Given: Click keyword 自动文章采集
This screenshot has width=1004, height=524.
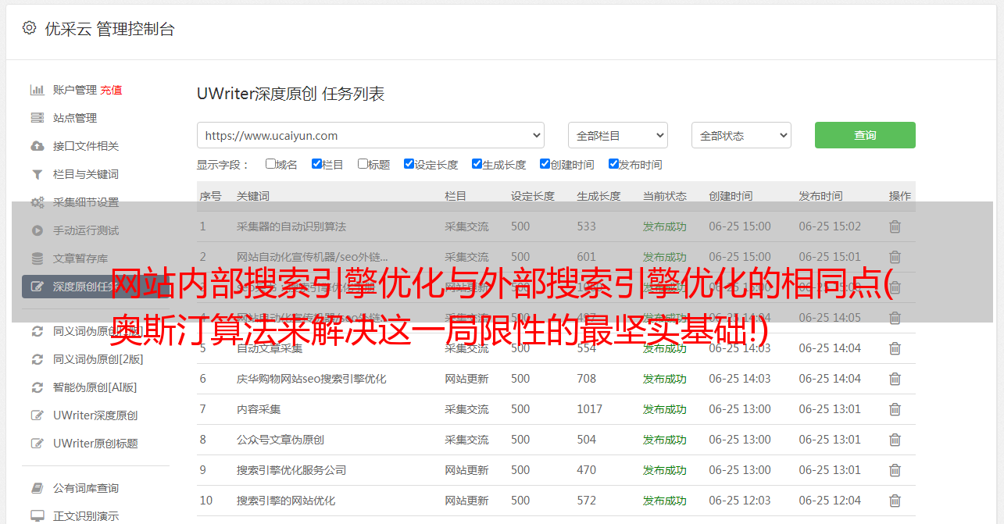Looking at the screenshot, I should click(x=270, y=348).
